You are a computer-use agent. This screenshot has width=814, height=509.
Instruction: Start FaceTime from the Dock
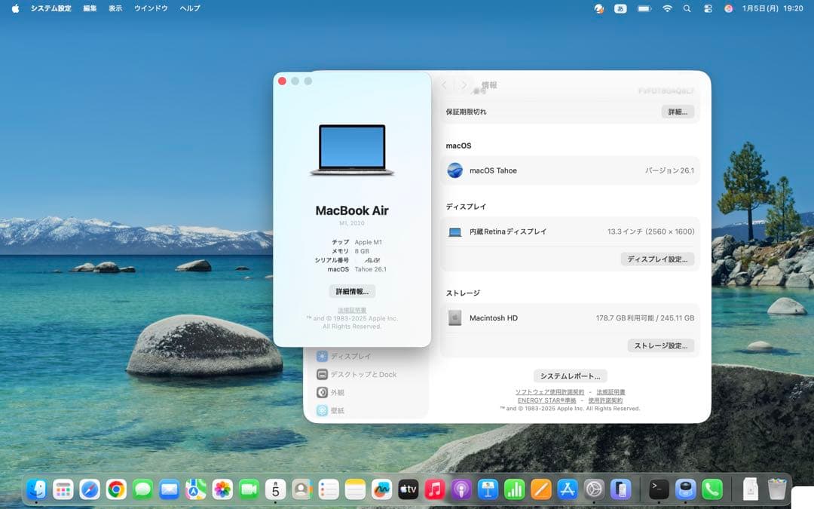[249, 489]
